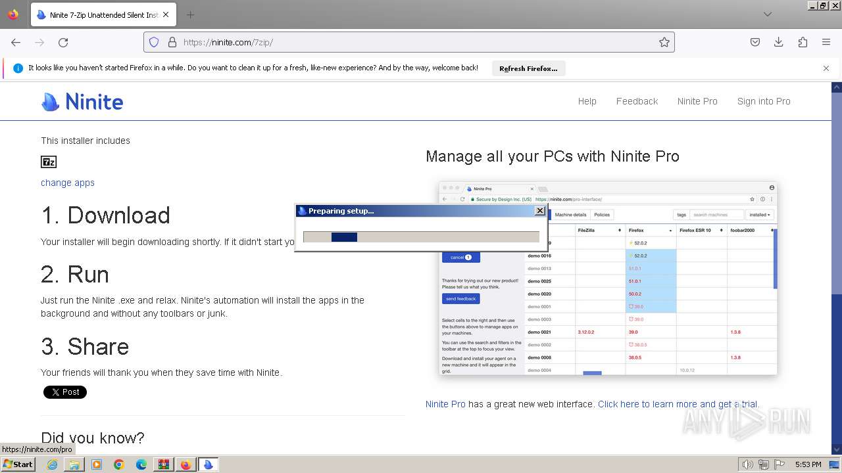Open the Feedback link
This screenshot has height=473, width=842.
(637, 101)
